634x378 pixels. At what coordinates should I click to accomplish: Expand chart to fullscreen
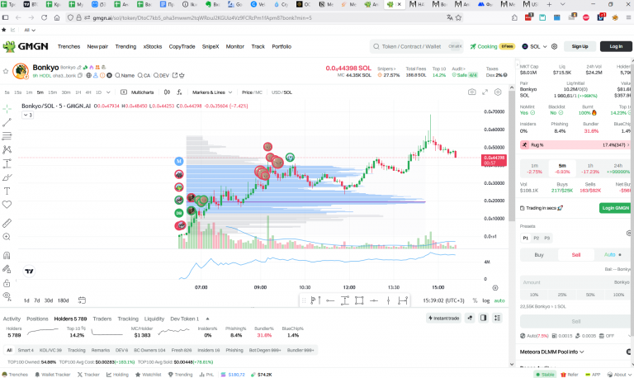(x=485, y=92)
